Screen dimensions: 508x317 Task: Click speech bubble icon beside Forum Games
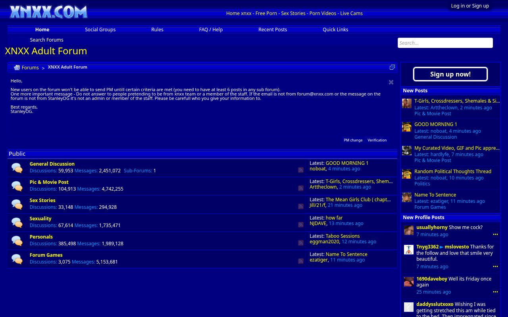(x=17, y=259)
